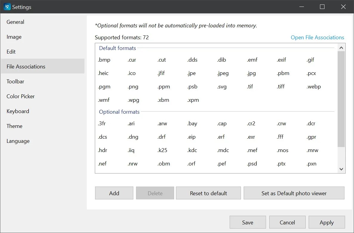The image size is (354, 233).
Task: Close the Settings window
Action: [343, 7]
